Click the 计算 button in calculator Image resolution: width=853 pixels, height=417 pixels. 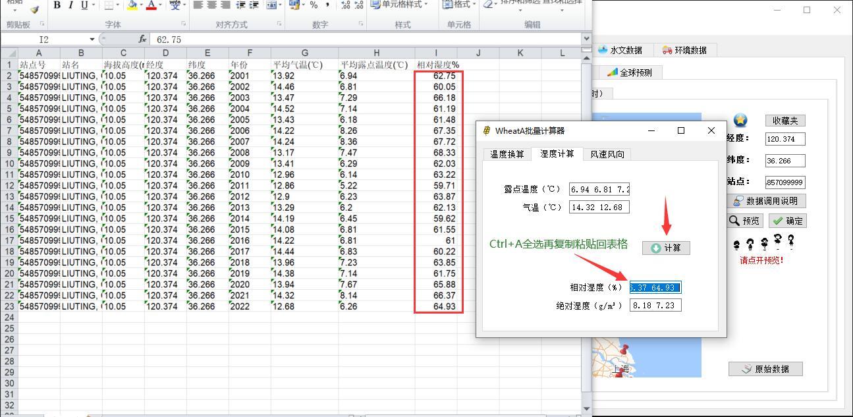666,248
